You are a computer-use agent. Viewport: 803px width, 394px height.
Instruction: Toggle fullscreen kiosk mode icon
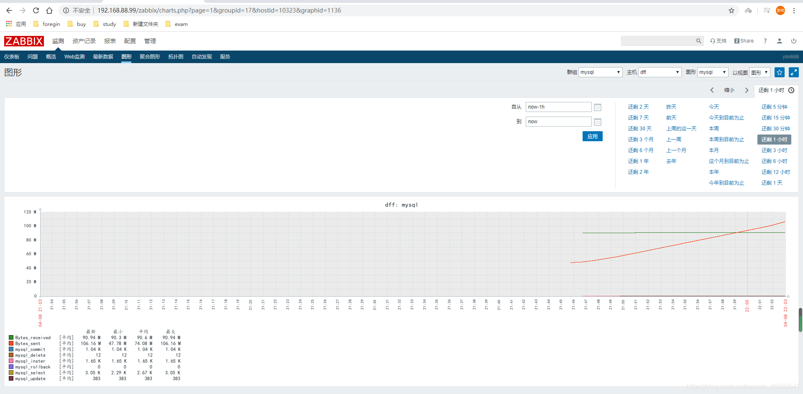point(794,72)
